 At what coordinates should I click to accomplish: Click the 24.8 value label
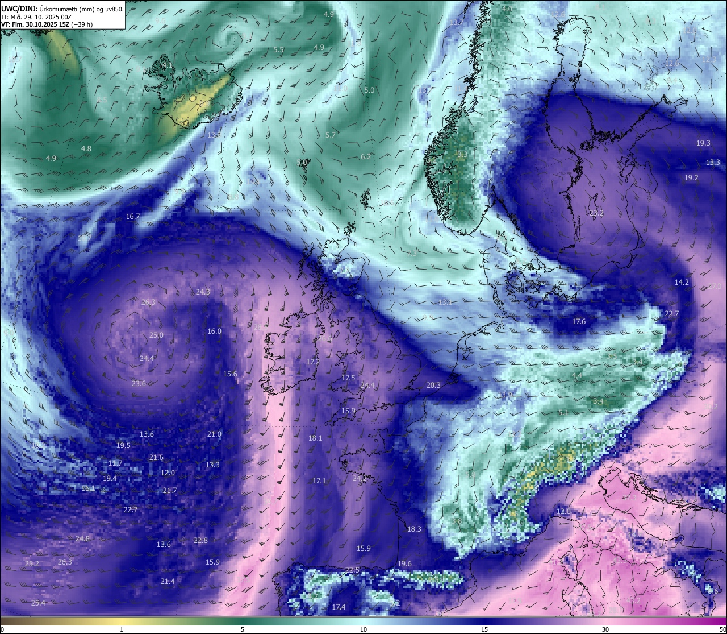tap(82, 538)
